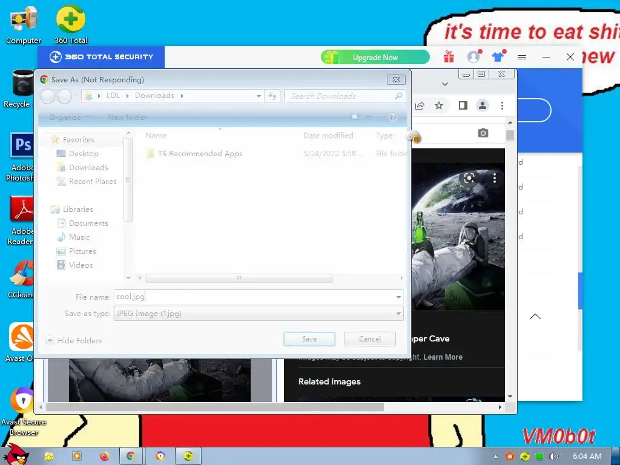This screenshot has height=465, width=620.
Task: Click the up chevron in 360 window
Action: [535, 316]
